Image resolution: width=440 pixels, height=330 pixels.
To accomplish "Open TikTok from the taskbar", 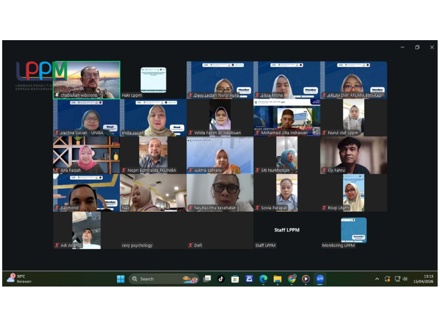I will (x=221, y=279).
